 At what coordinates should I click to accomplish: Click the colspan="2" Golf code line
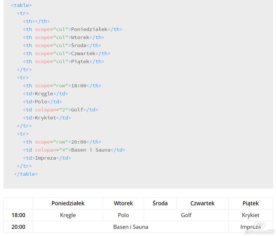tap(61, 110)
